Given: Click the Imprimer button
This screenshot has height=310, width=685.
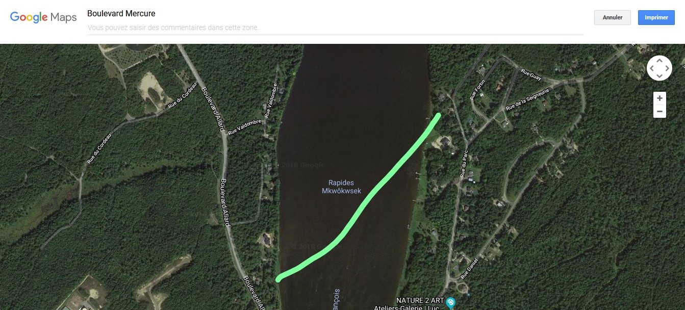Looking at the screenshot, I should coord(656,17).
